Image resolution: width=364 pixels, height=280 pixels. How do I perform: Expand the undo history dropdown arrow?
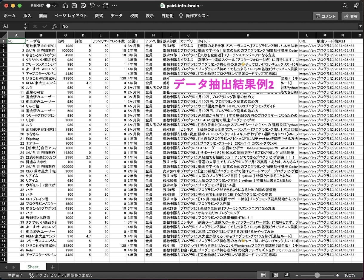tap(98, 6)
